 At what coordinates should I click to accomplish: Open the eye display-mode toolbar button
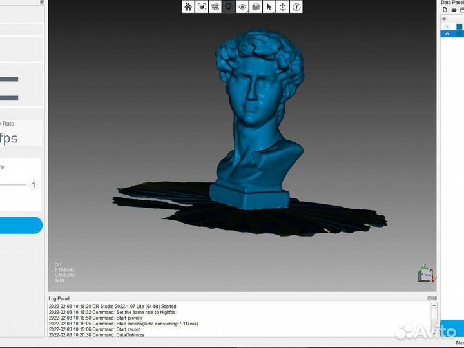tap(242, 7)
